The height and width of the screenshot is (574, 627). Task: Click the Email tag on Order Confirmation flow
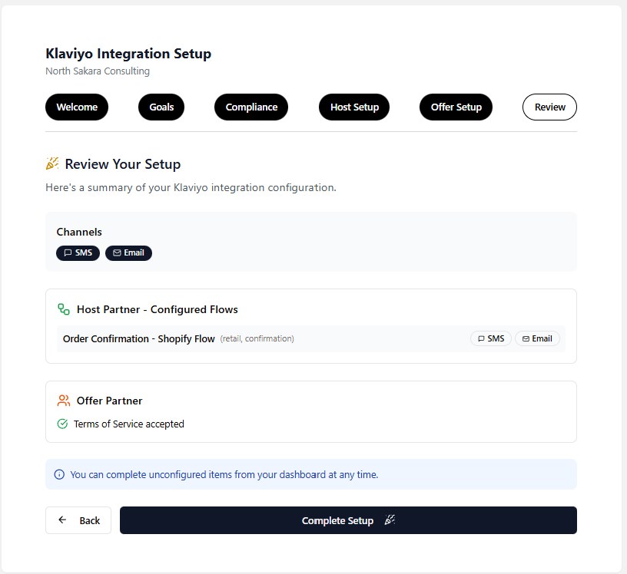537,338
